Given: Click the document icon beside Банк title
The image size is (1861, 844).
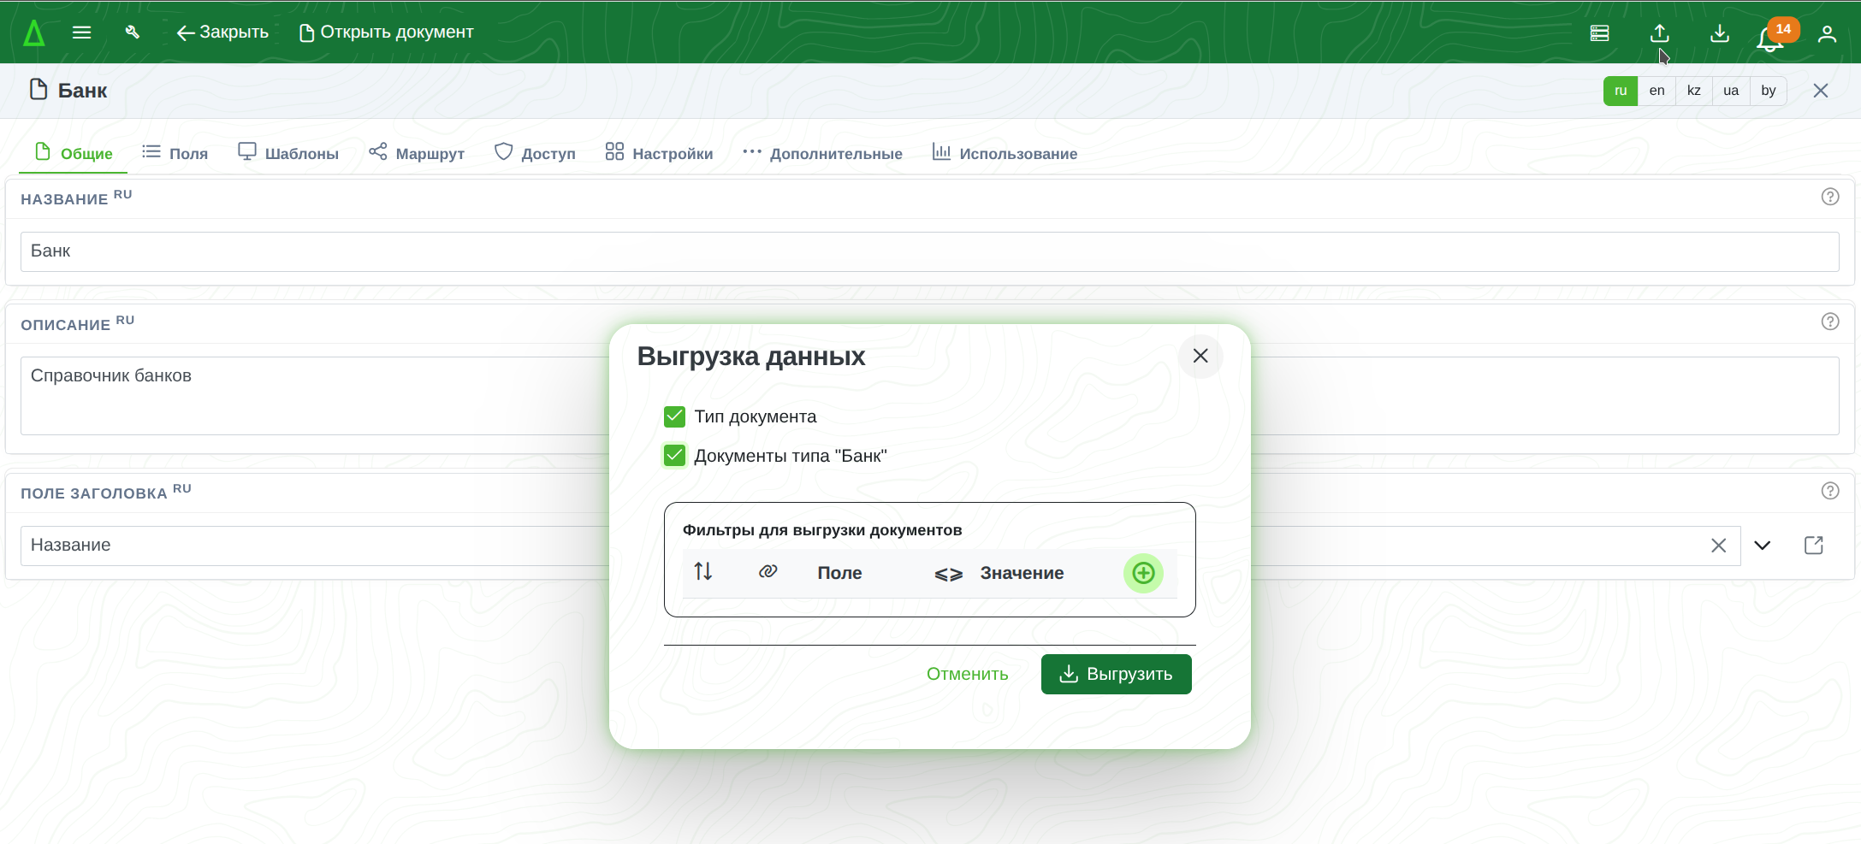Looking at the screenshot, I should tap(39, 89).
